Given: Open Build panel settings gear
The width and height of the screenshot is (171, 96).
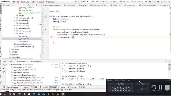Looking at the screenshot, I should point(166,61).
